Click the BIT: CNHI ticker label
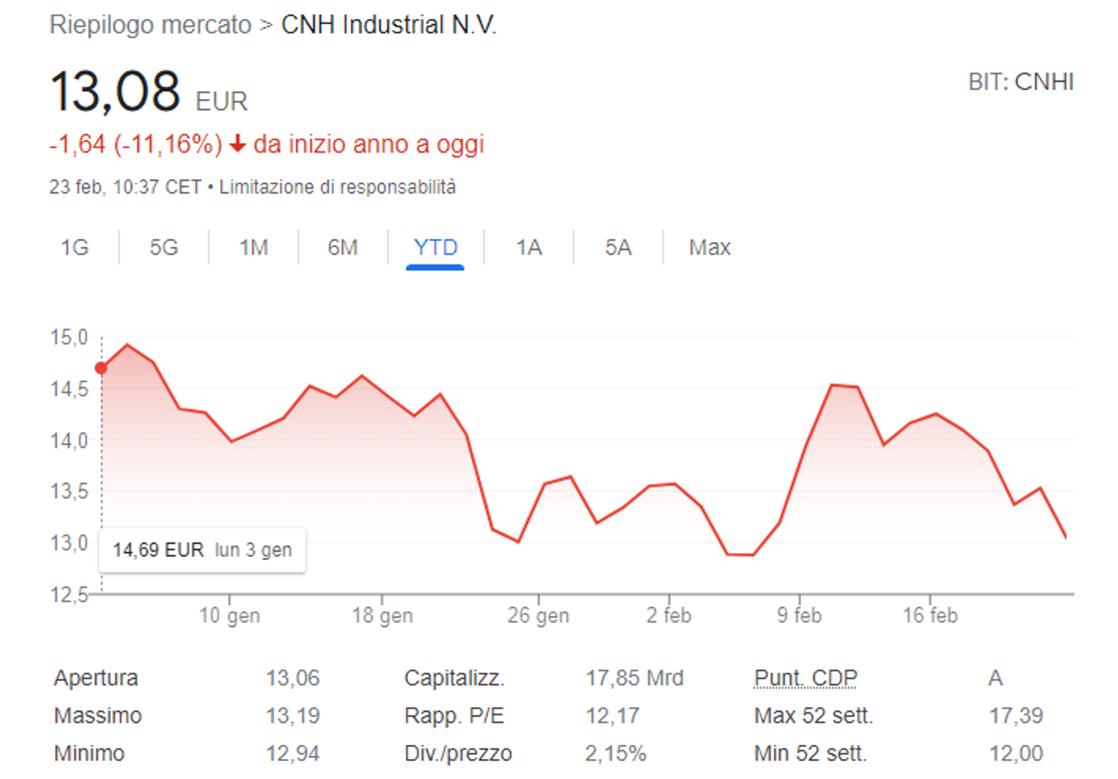 (1021, 82)
